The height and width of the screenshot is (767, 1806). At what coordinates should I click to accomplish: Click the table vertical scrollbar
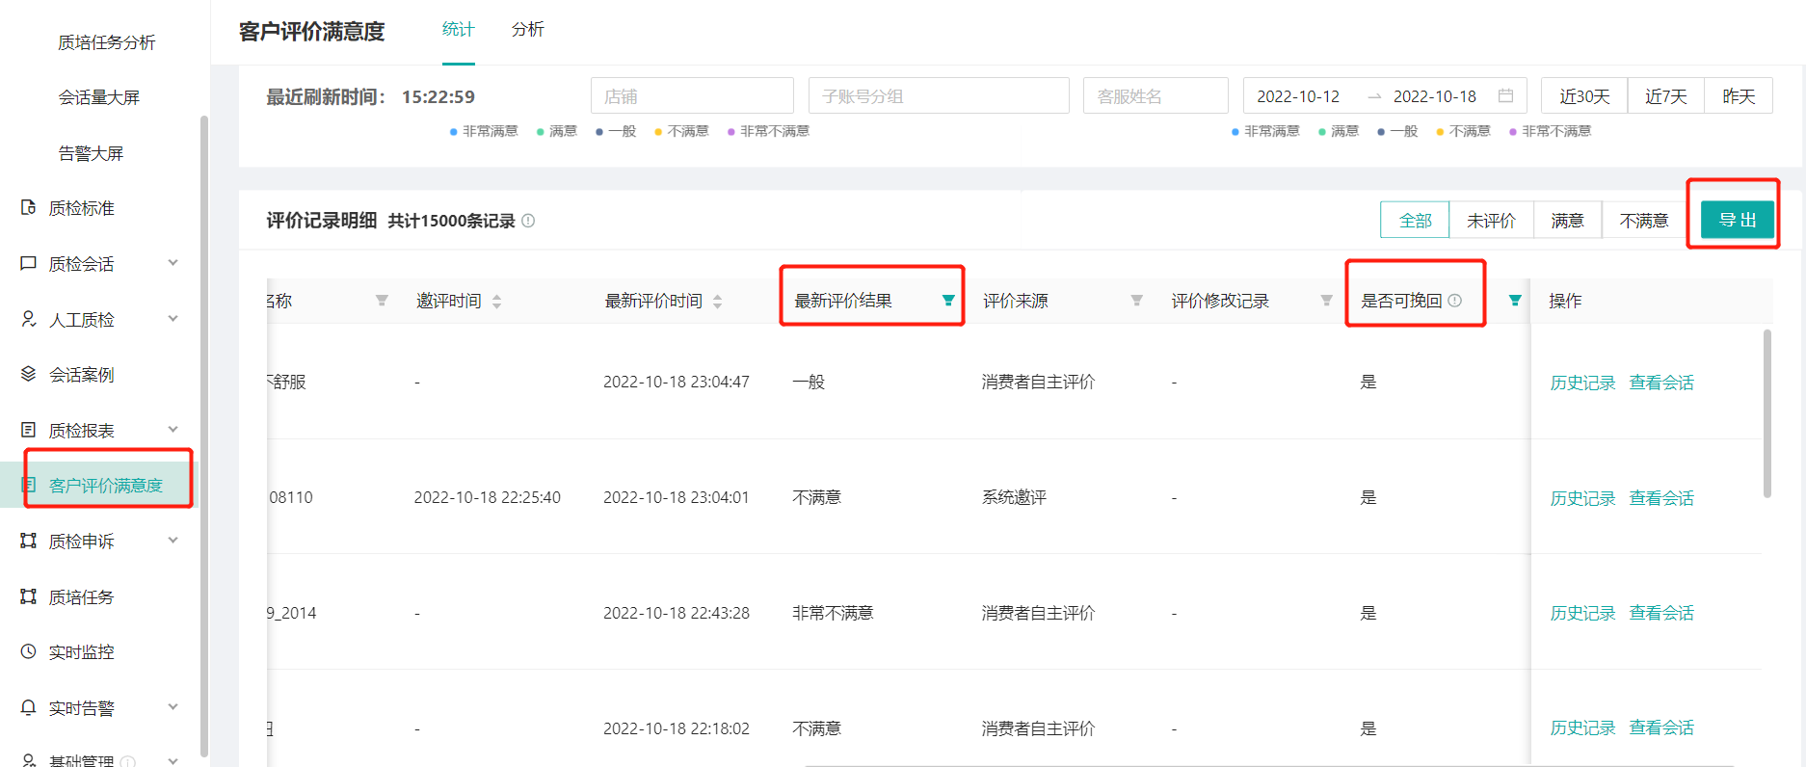(1766, 414)
